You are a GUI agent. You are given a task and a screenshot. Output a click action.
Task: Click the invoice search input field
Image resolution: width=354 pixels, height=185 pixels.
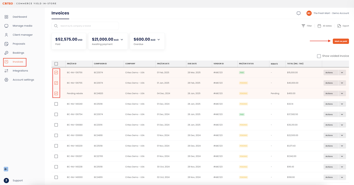click(x=86, y=26)
